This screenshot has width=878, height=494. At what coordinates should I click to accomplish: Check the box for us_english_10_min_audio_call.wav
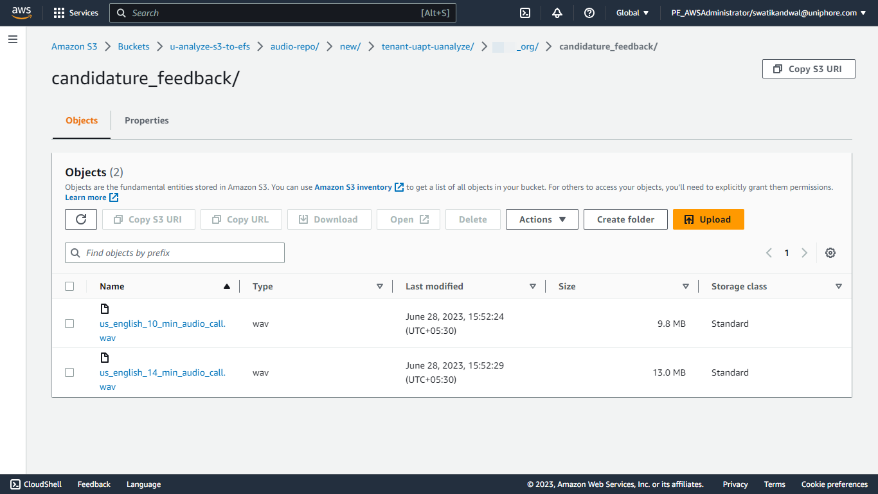click(69, 324)
